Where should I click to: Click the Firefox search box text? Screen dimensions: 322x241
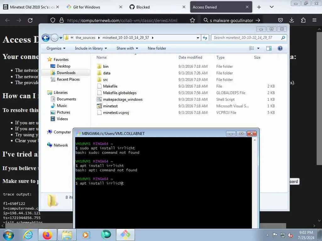(231, 20)
